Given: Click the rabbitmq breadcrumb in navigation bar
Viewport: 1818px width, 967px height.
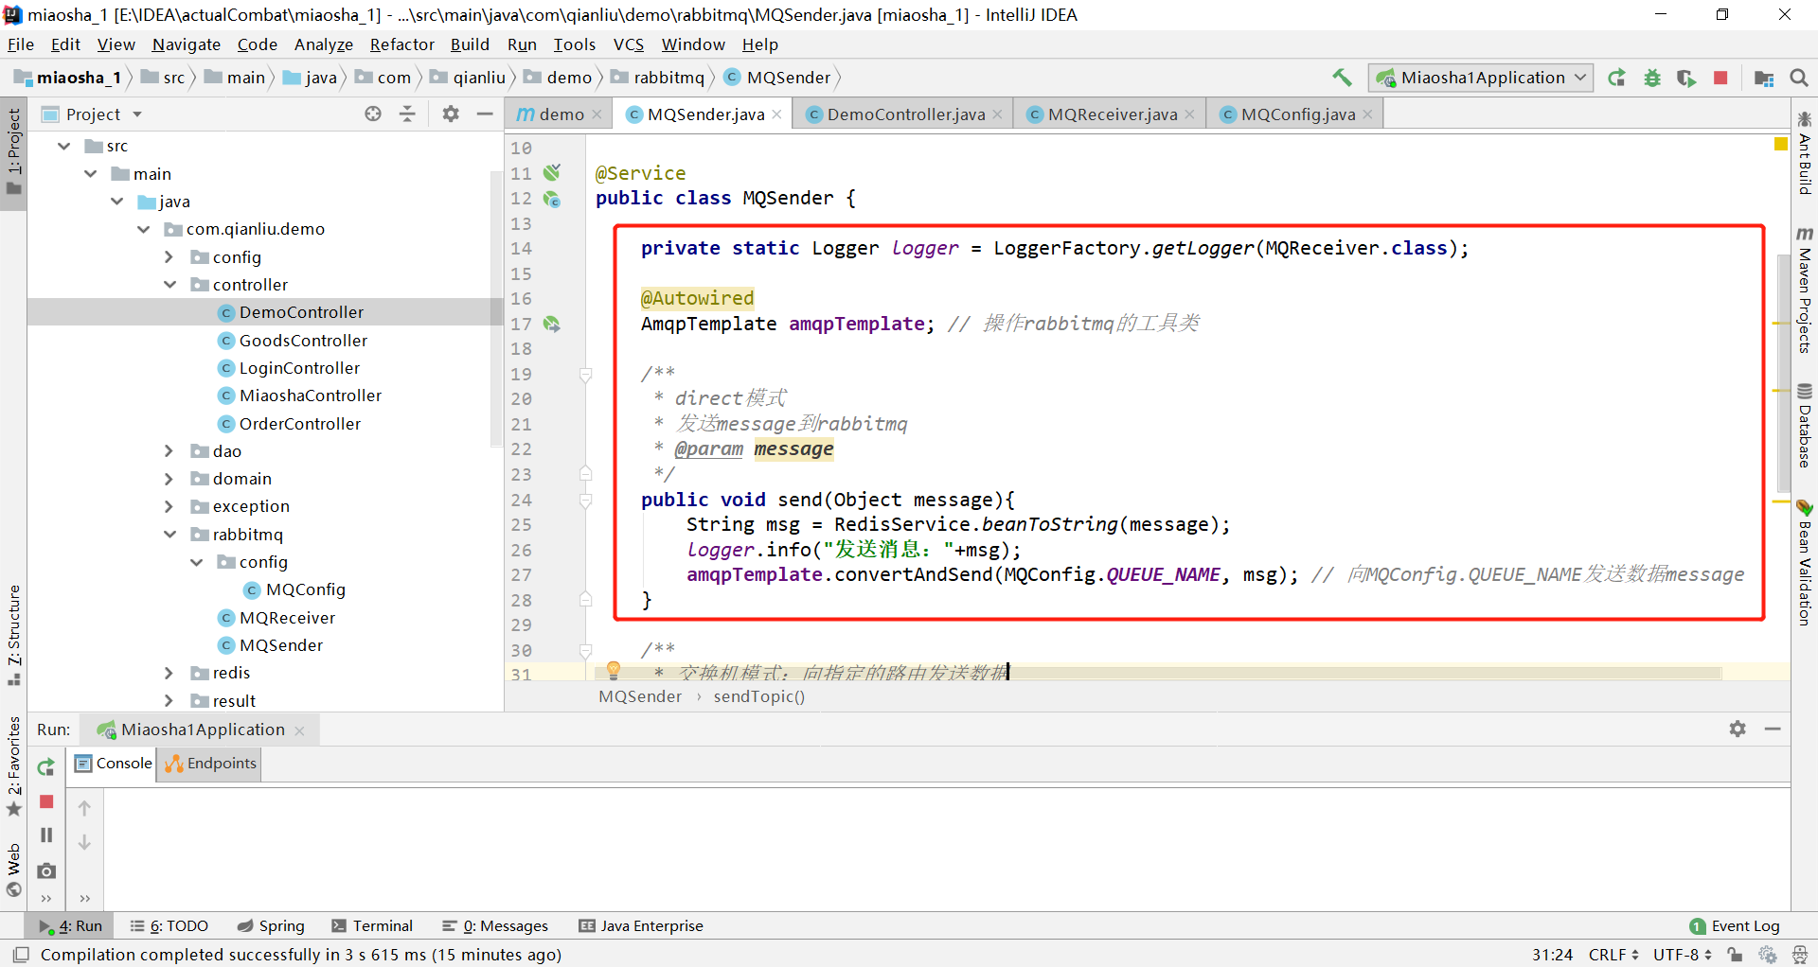Looking at the screenshot, I should pyautogui.click(x=658, y=78).
